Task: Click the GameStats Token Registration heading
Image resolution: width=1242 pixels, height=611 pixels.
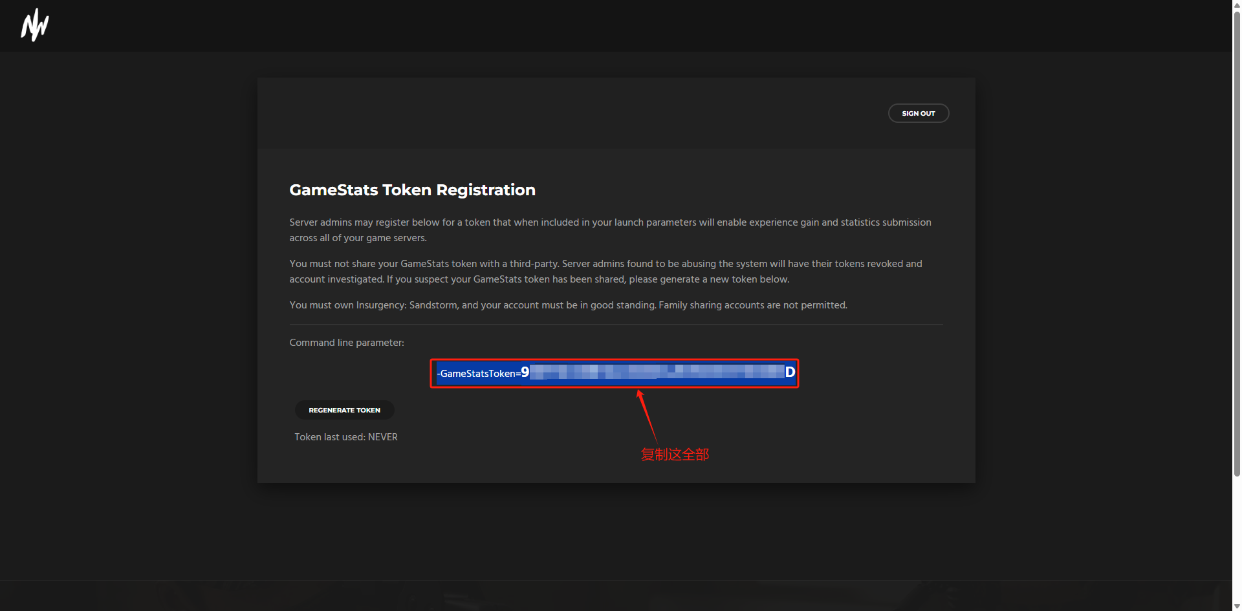Action: tap(412, 190)
